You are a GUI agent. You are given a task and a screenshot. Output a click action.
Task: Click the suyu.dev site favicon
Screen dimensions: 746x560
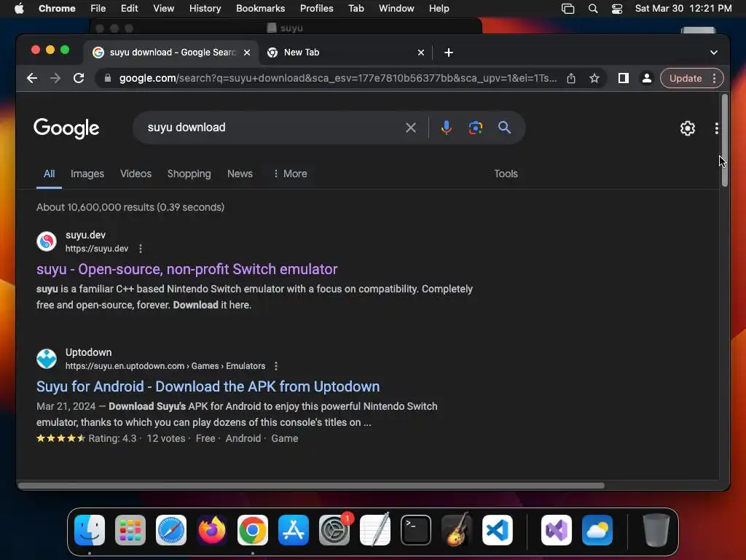tap(47, 241)
